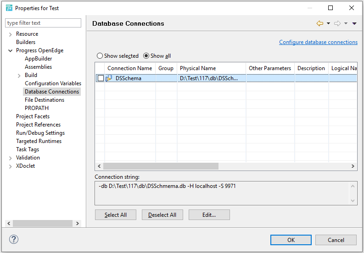364x253 pixels.
Task: Check the DSSchema connection checkbox
Action: [x=101, y=78]
